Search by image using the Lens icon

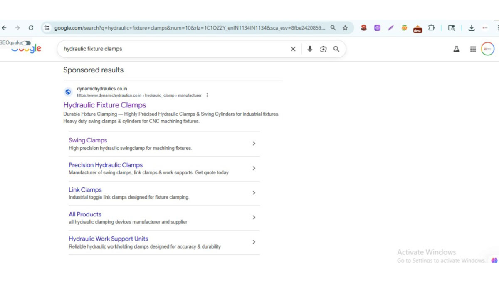tap(323, 49)
